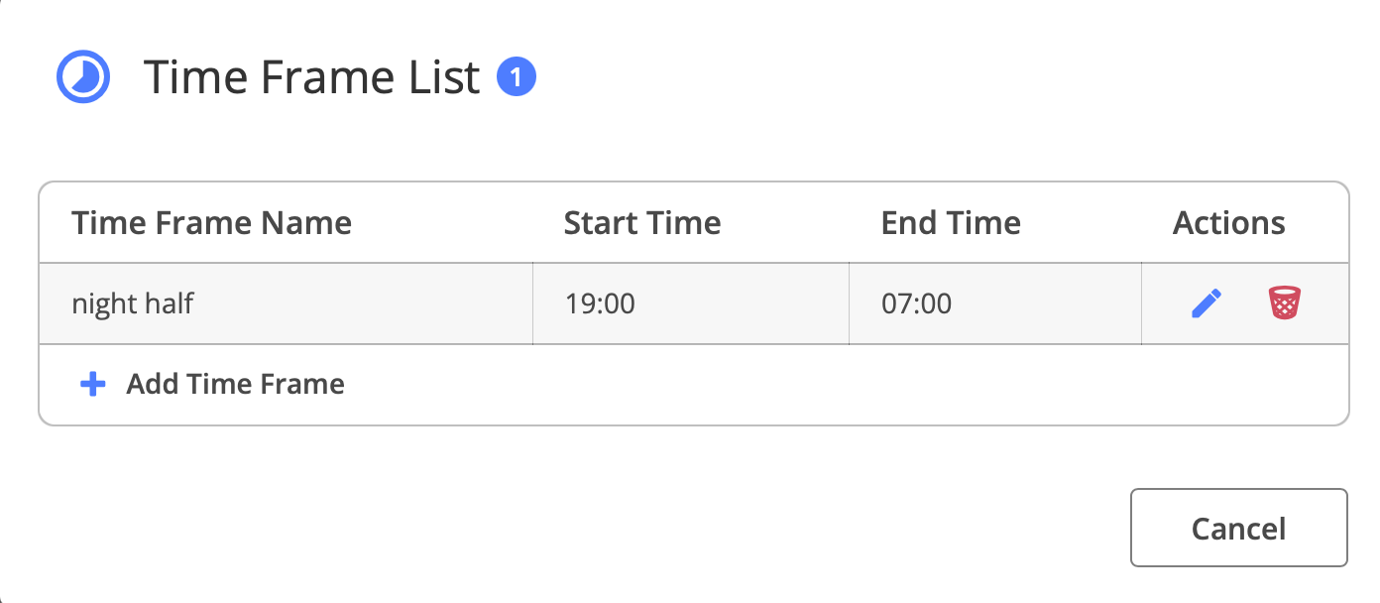1380x603 pixels.
Task: Click the night half name cell
Action: pos(287,303)
